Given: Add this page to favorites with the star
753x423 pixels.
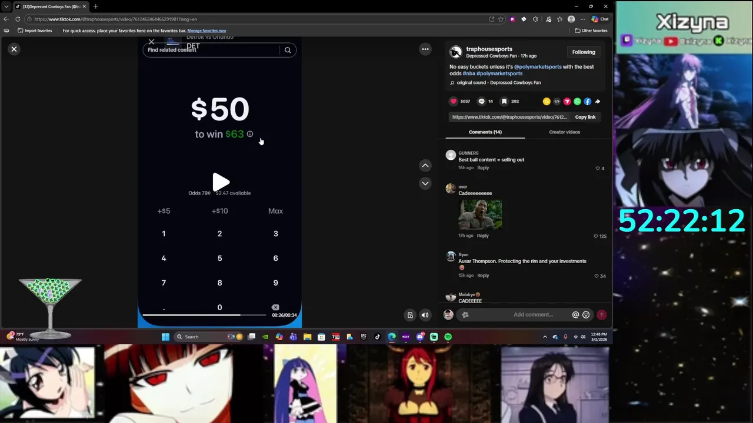Looking at the screenshot, I should click(x=501, y=19).
